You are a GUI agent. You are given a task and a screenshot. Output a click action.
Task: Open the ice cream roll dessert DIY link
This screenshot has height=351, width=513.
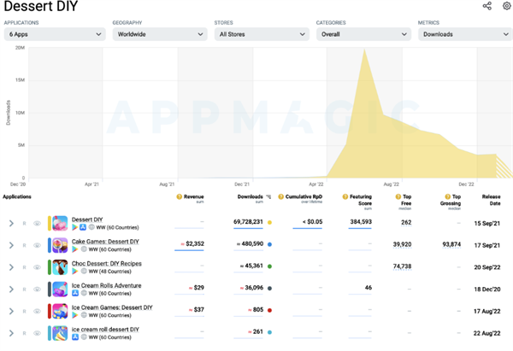click(105, 330)
